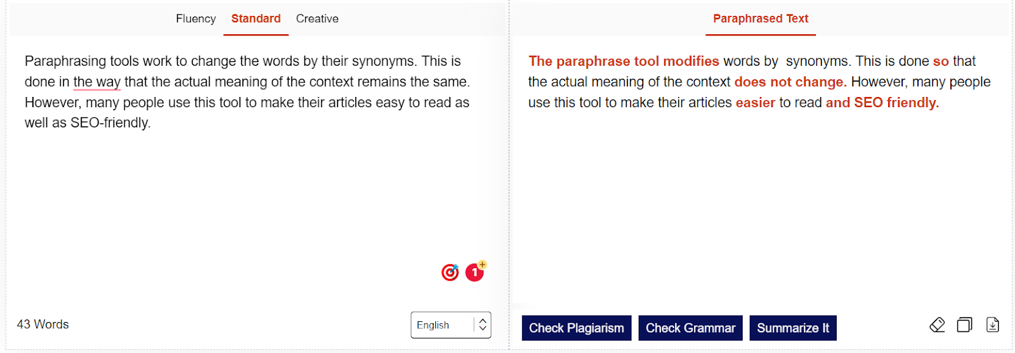Open the English language dropdown
The width and height of the screenshot is (1015, 353).
(x=441, y=325)
